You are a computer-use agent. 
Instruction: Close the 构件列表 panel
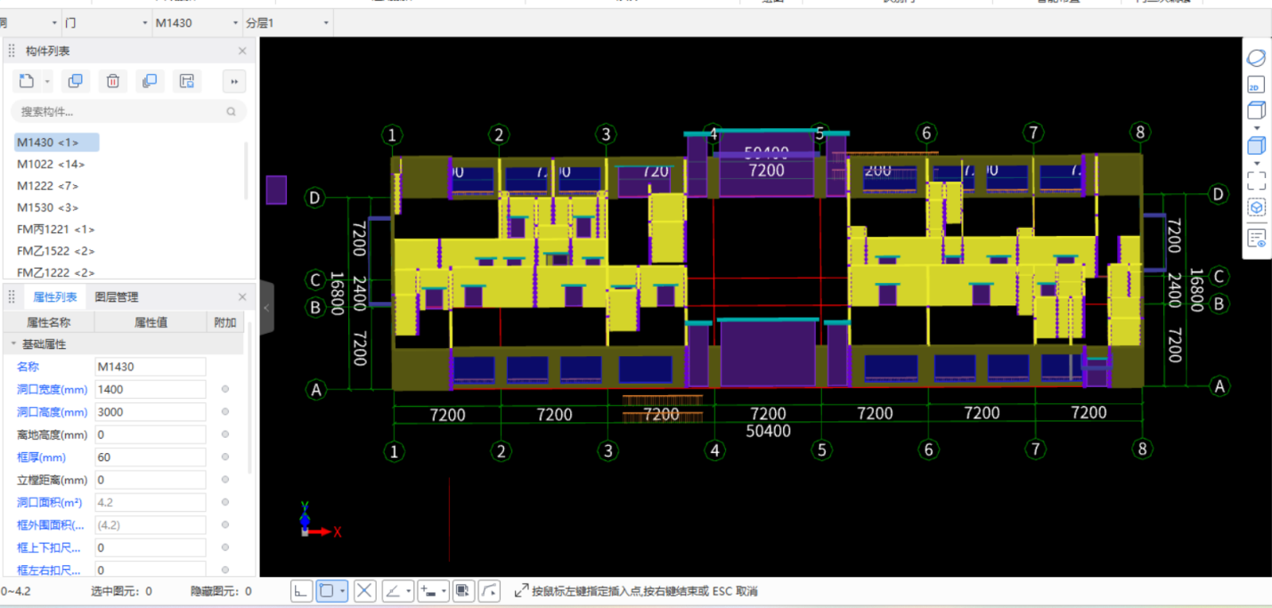point(242,52)
